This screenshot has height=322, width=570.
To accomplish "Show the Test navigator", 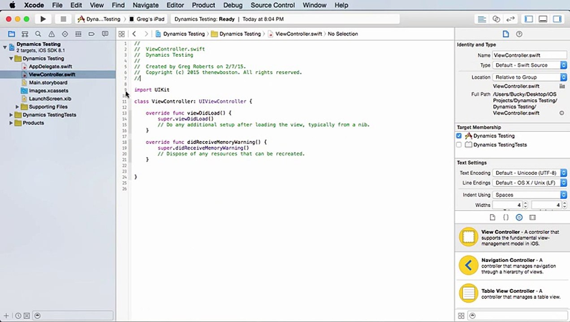I will (65, 34).
